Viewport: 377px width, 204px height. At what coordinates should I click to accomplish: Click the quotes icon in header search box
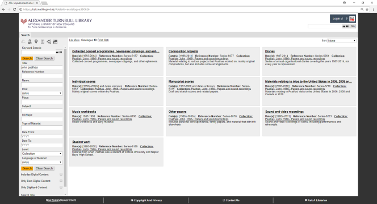346,26
